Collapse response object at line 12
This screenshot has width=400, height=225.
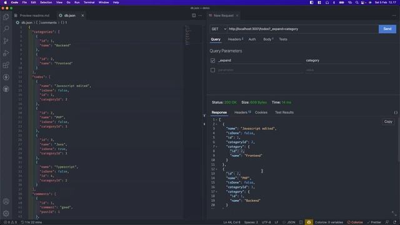click(x=216, y=169)
